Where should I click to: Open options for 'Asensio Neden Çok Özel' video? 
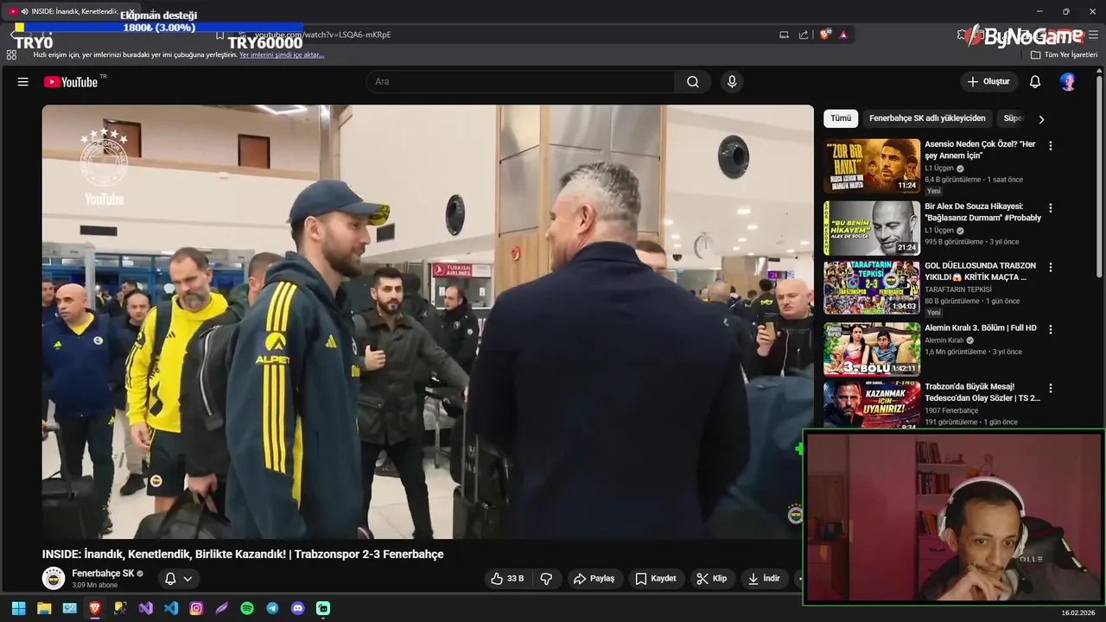1051,146
